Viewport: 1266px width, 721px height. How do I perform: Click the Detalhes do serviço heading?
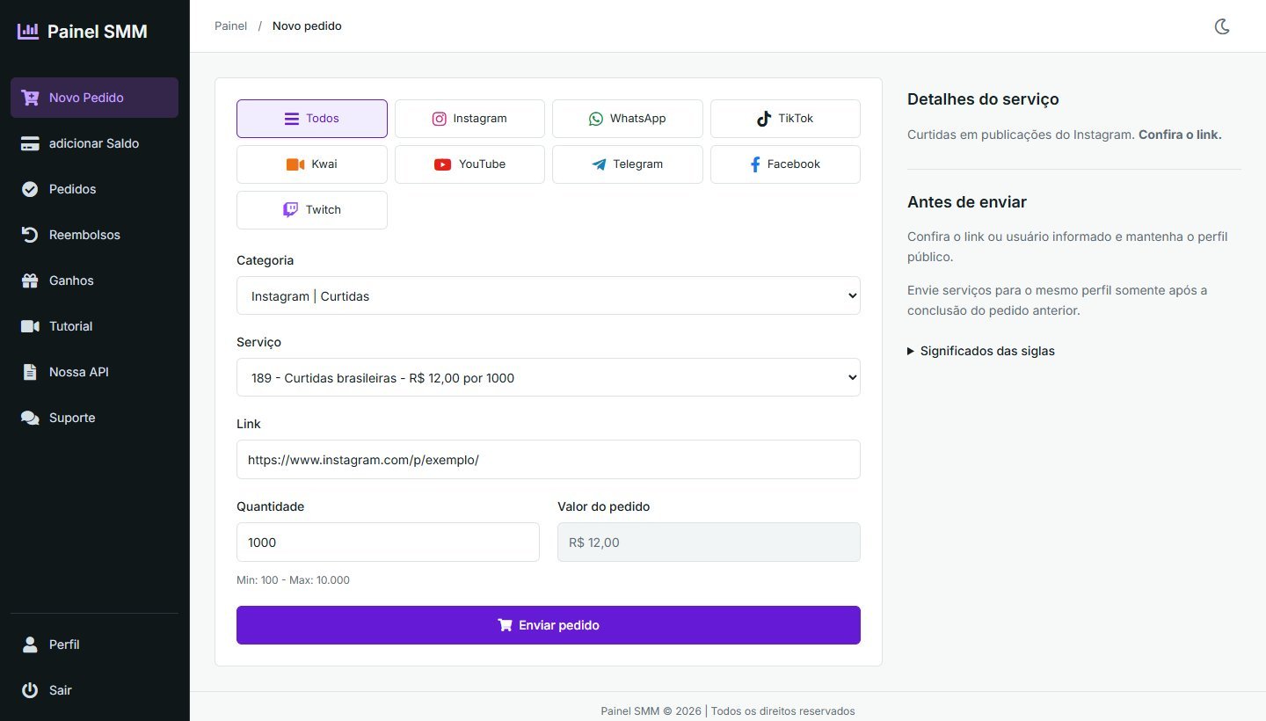pyautogui.click(x=983, y=99)
